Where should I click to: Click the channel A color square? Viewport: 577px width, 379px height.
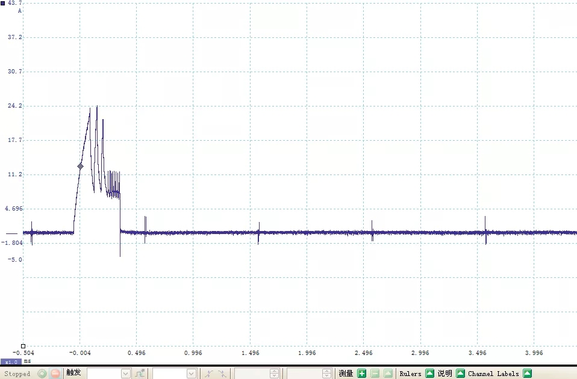tap(3, 4)
